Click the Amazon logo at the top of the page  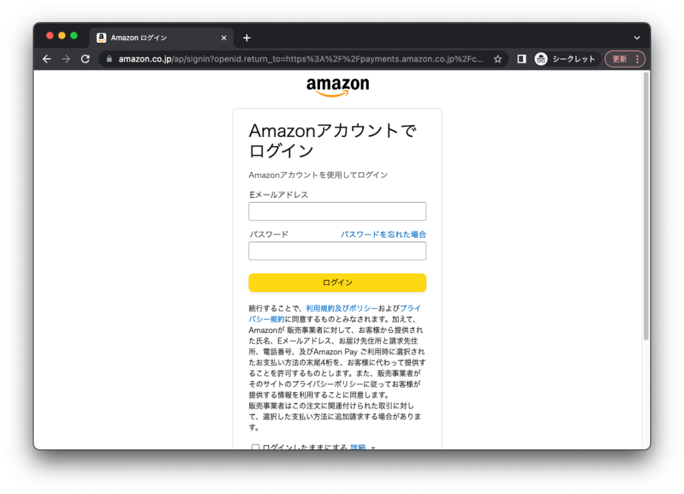[337, 86]
